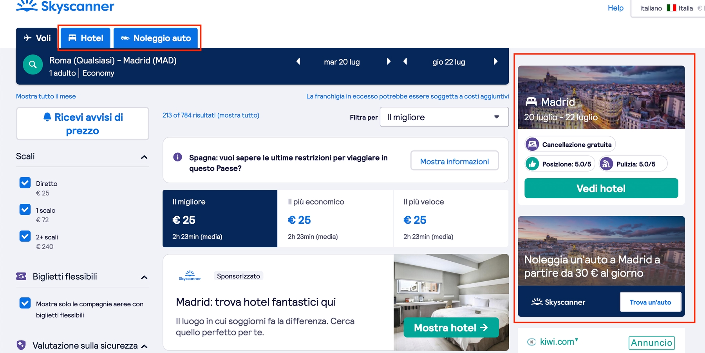This screenshot has height=353, width=705.
Task: Click the bed icon next to Madrid
Action: 531,101
